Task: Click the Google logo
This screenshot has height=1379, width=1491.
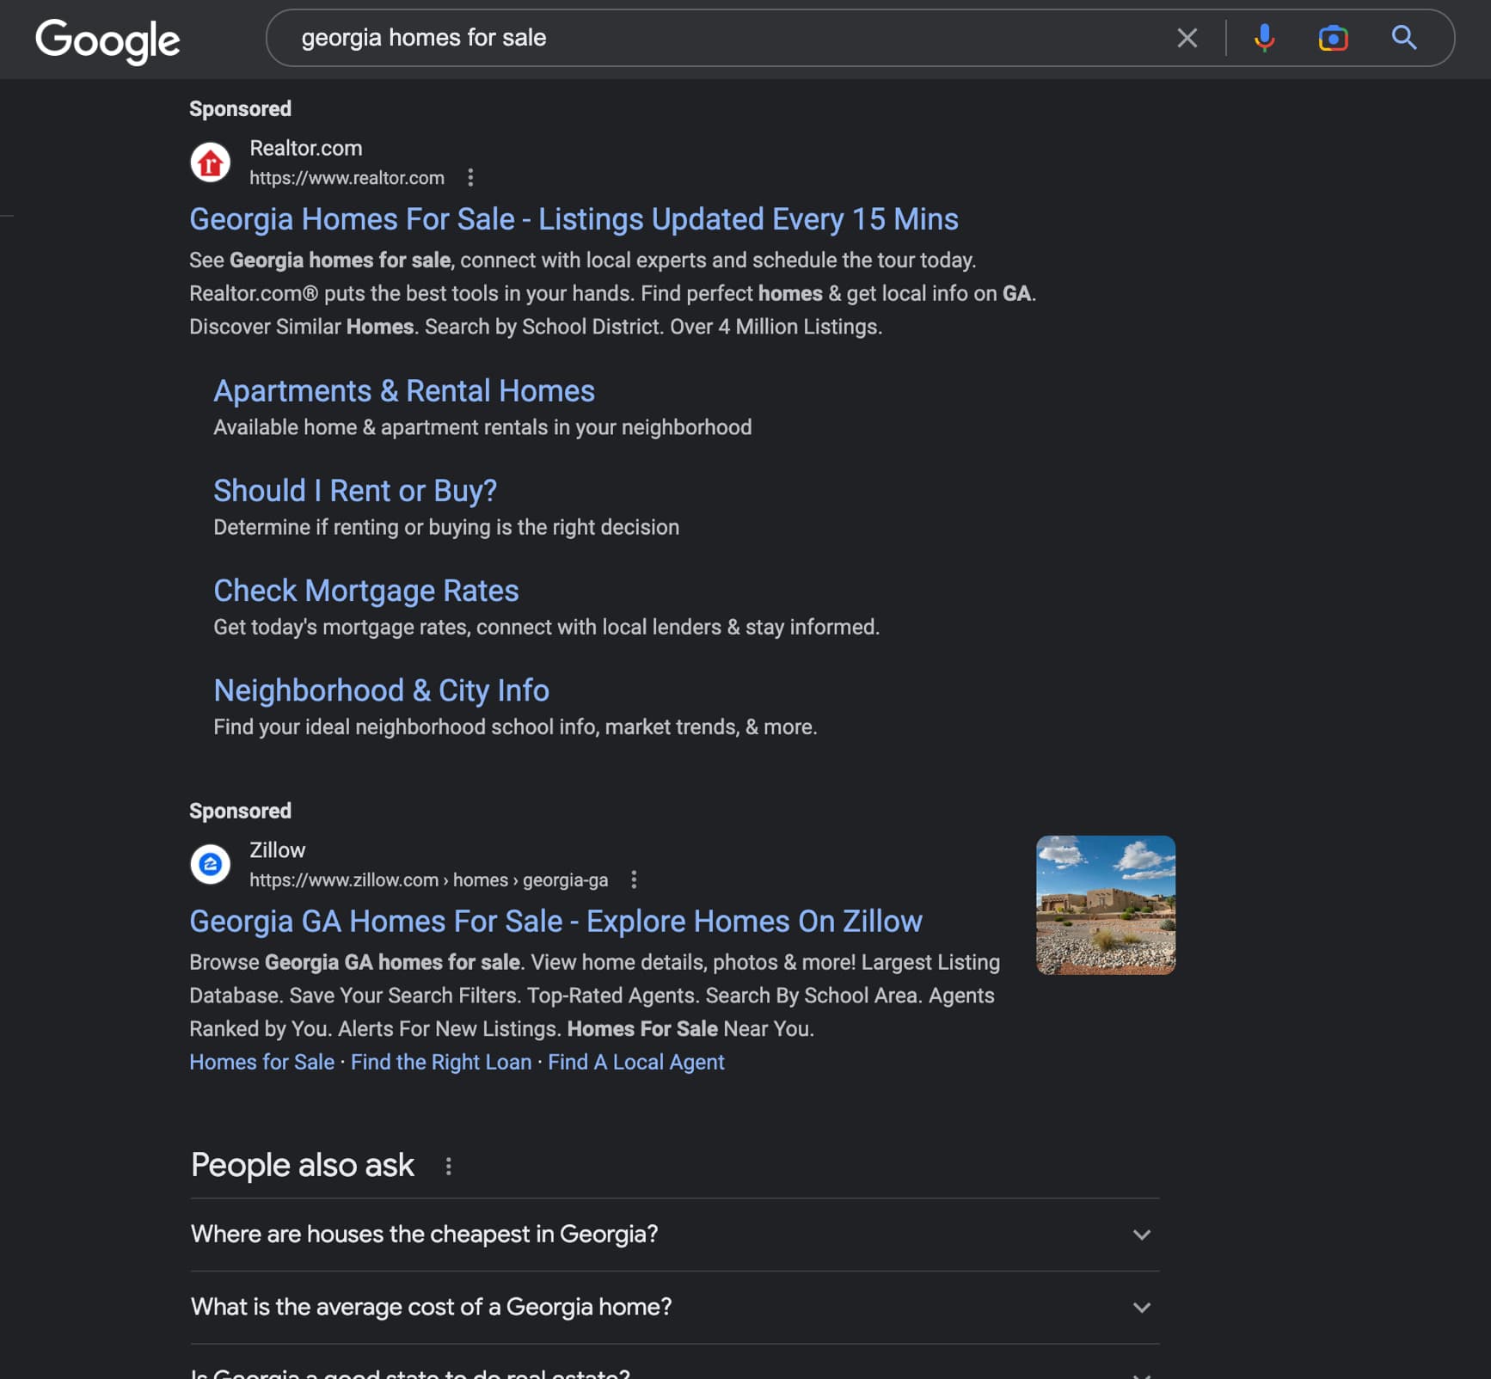Action: coord(107,40)
